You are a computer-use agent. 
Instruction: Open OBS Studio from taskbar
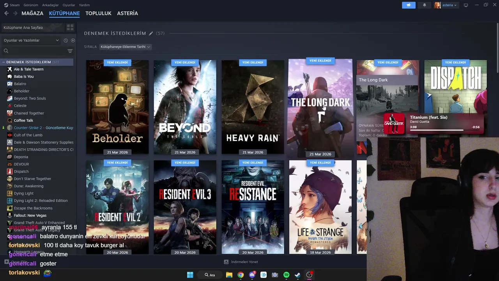pyautogui.click(x=309, y=275)
